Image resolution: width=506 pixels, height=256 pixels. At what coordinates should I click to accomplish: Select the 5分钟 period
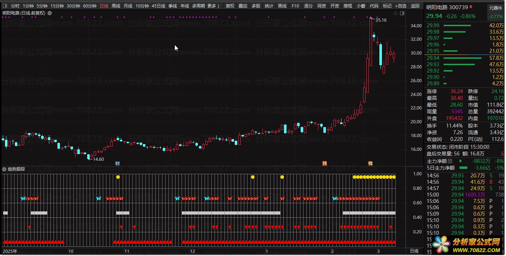tap(42, 6)
